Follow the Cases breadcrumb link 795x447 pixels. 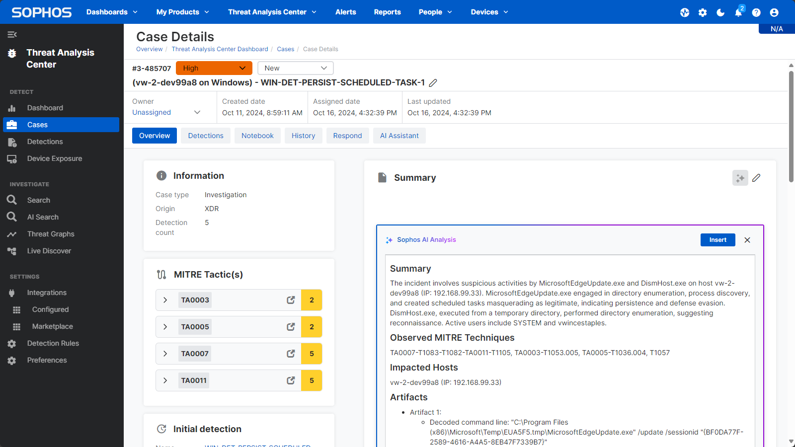[x=286, y=49]
